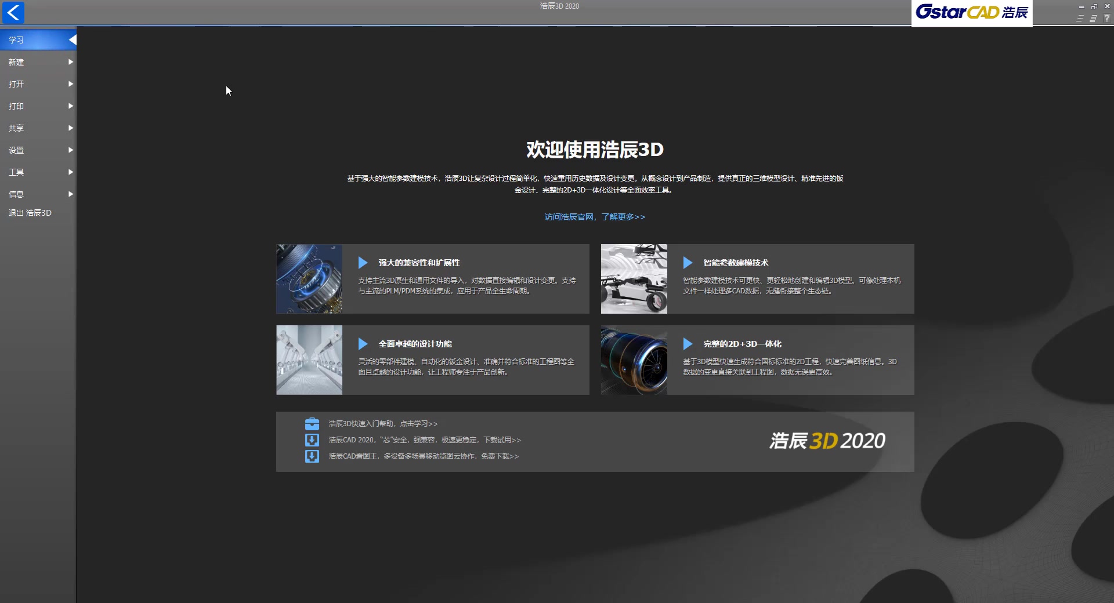Expand arrow beside 设置
Viewport: 1114px width, 603px height.
[x=71, y=150]
